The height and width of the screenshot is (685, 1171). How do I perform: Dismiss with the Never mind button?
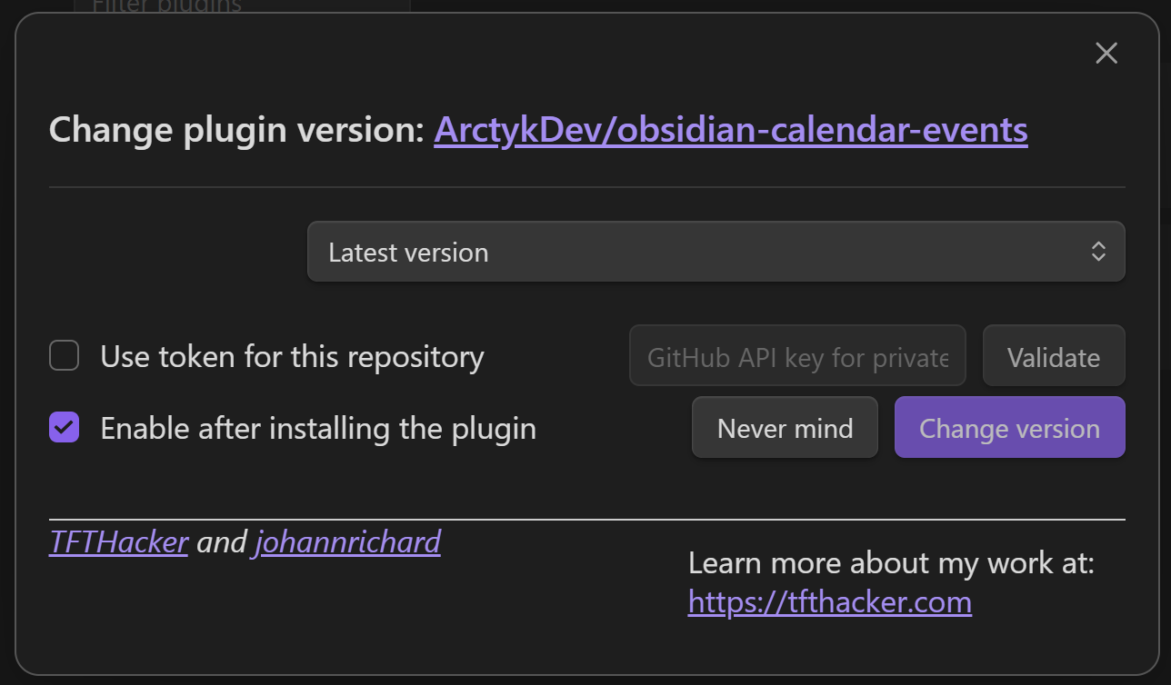785,428
